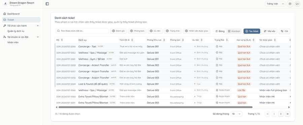This screenshot has width=303, height=125.
Task: Open ticket DDR-20260707-0062
Action: pyautogui.click(x=66, y=53)
